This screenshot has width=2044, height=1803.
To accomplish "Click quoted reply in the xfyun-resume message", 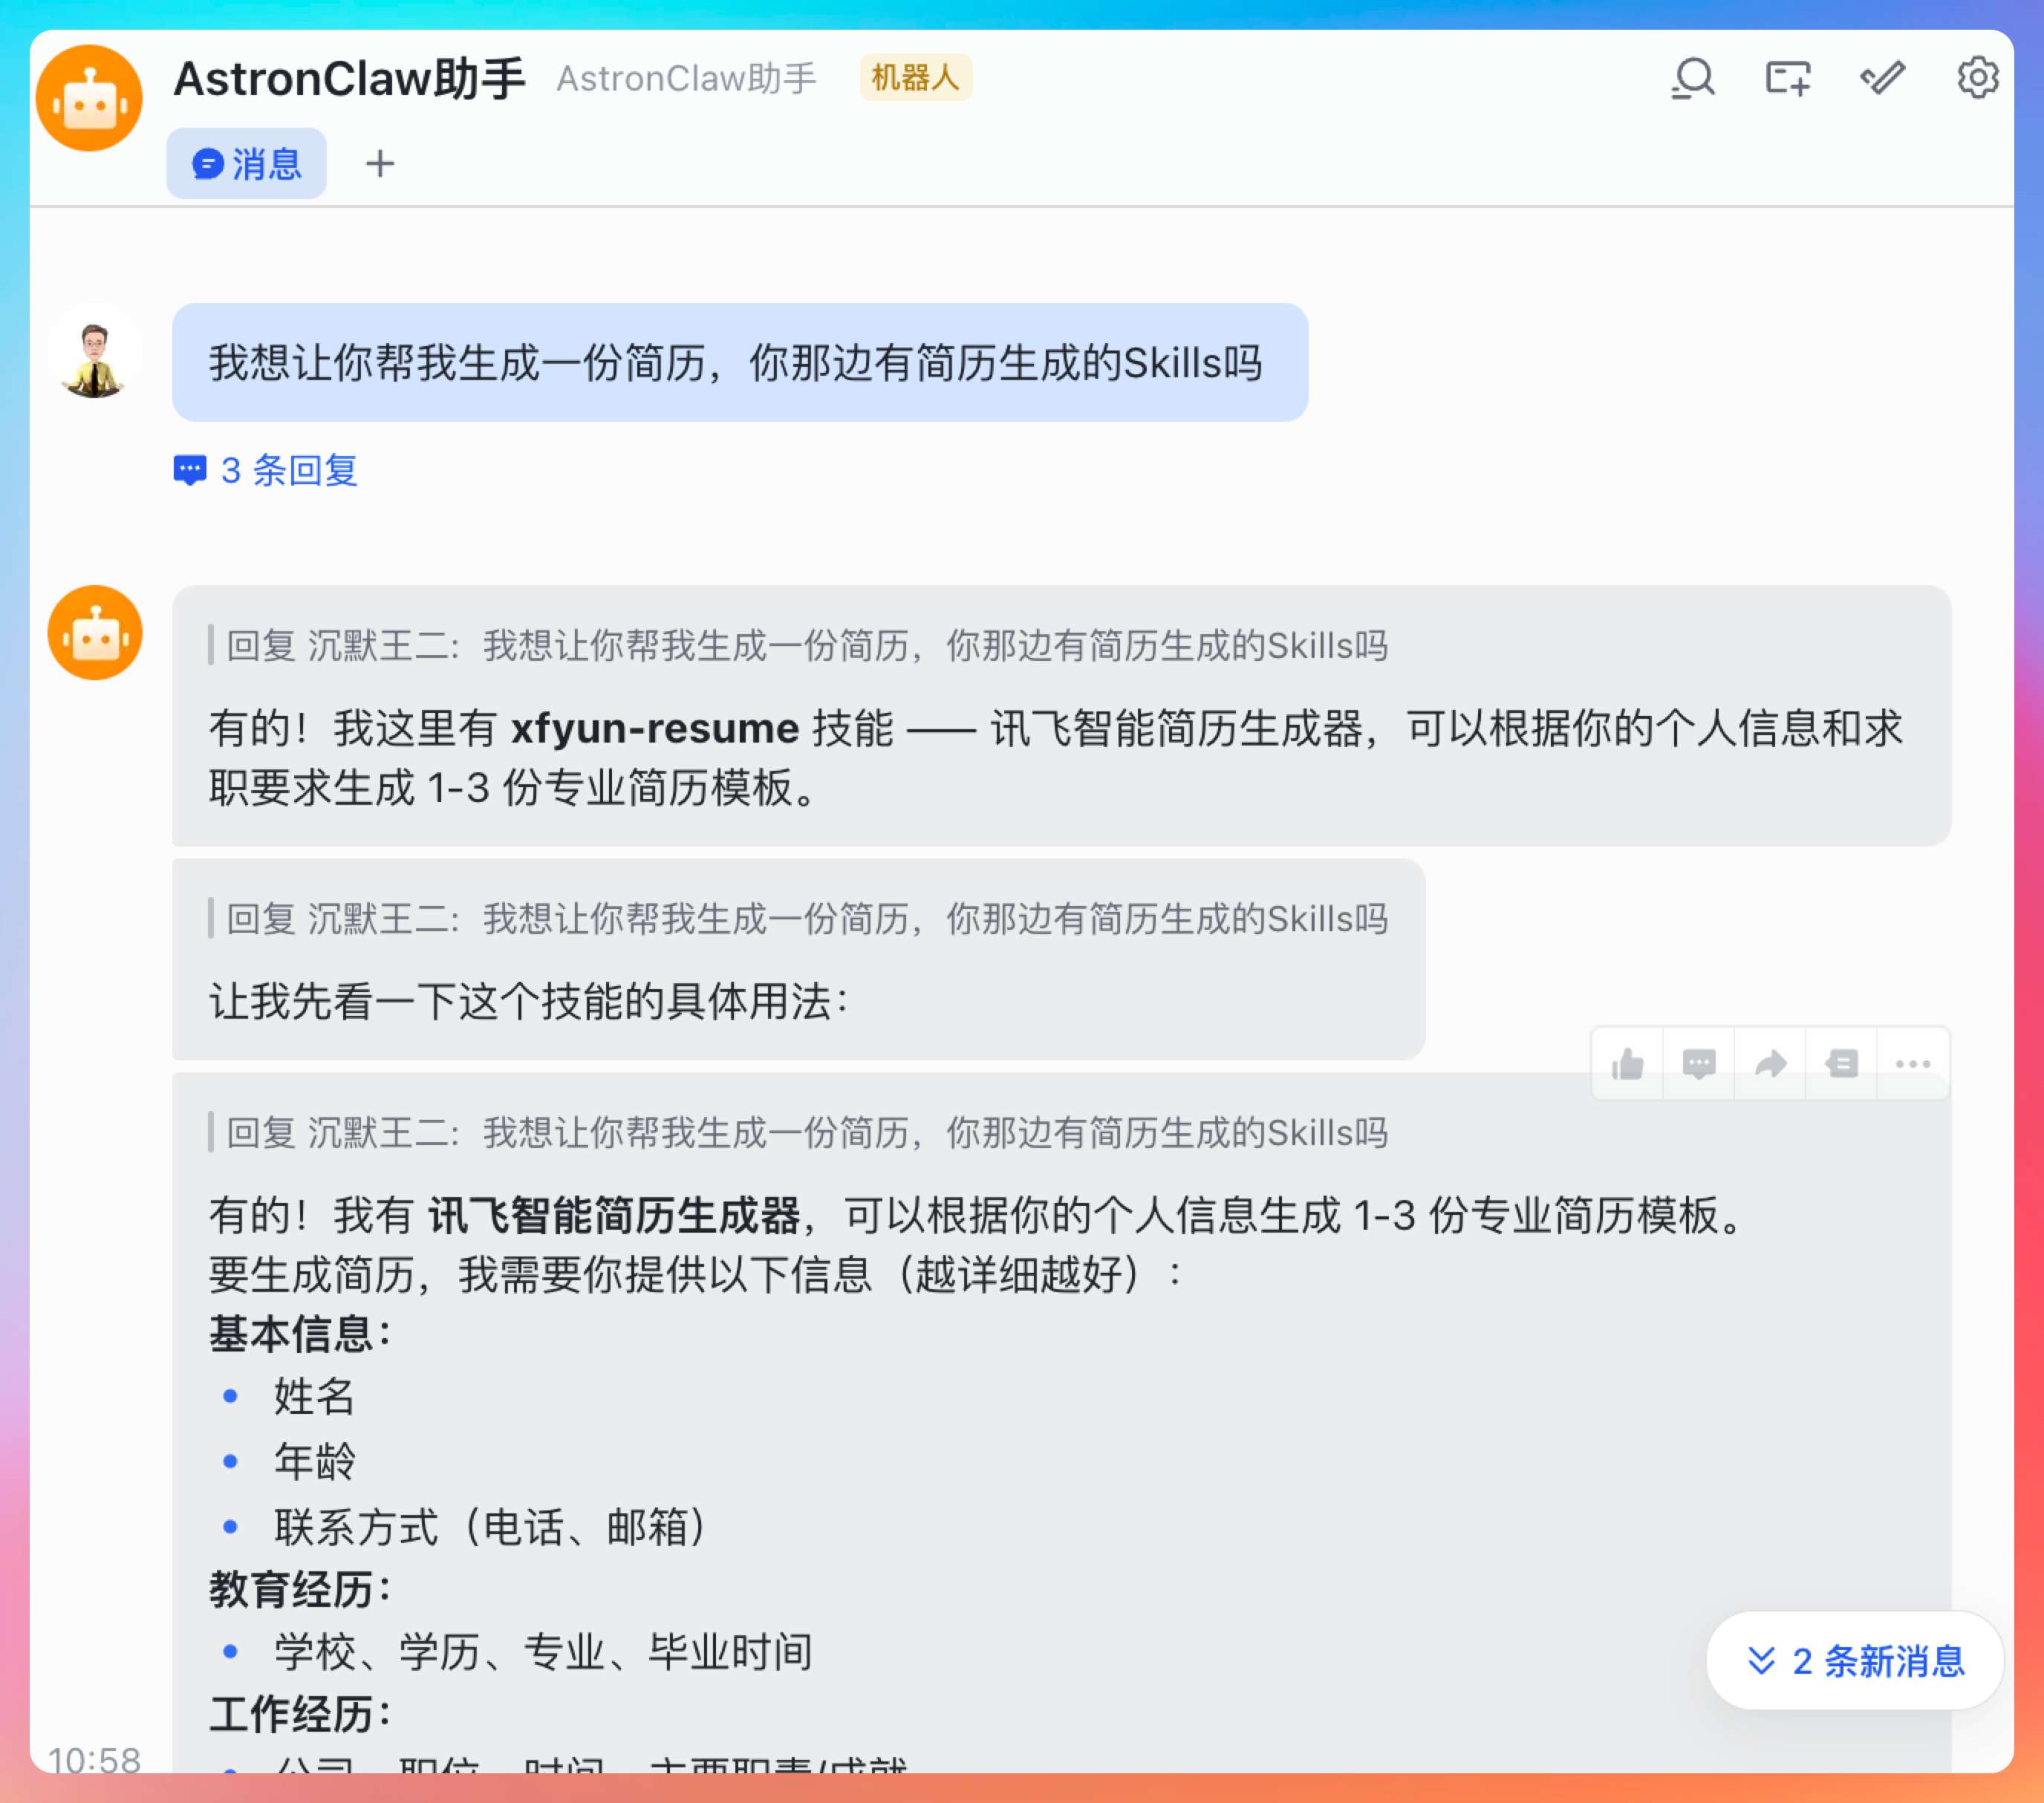I will click(806, 646).
